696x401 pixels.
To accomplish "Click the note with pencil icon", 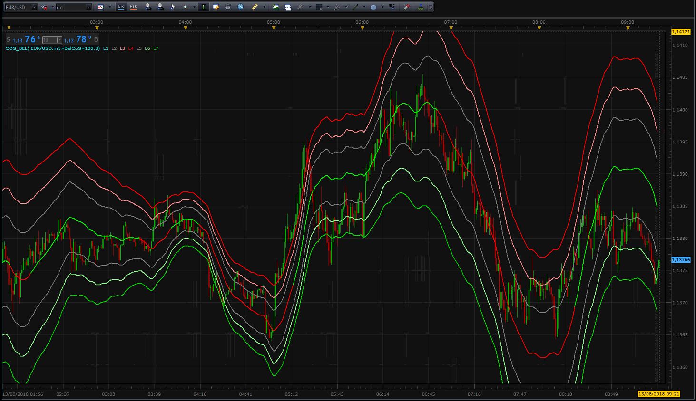I will (216, 7).
